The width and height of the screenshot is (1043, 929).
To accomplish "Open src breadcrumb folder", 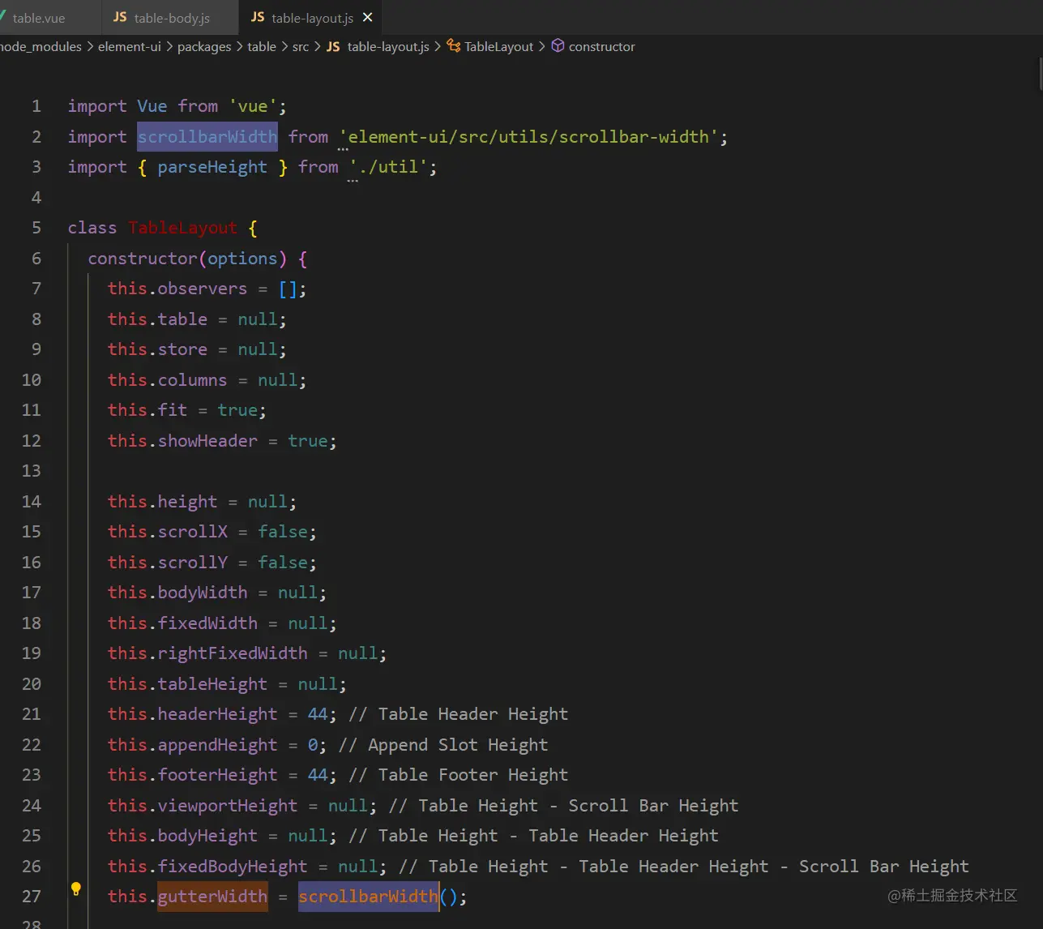I will [x=301, y=47].
